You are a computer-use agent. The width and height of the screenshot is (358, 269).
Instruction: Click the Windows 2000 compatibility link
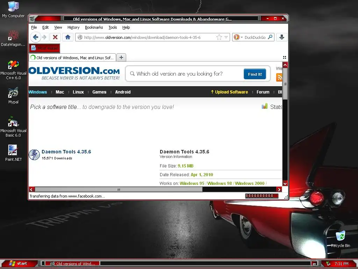tap(250, 183)
